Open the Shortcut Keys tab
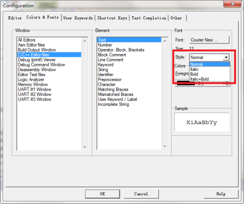244x204 pixels. 112,18
